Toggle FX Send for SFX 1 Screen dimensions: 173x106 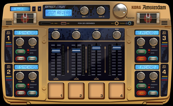pos(21,59)
